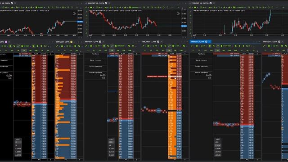The image size is (288, 162).
Task: Click the blue current price label on the 1,06% chart axis
Action: click(x=80, y=22)
